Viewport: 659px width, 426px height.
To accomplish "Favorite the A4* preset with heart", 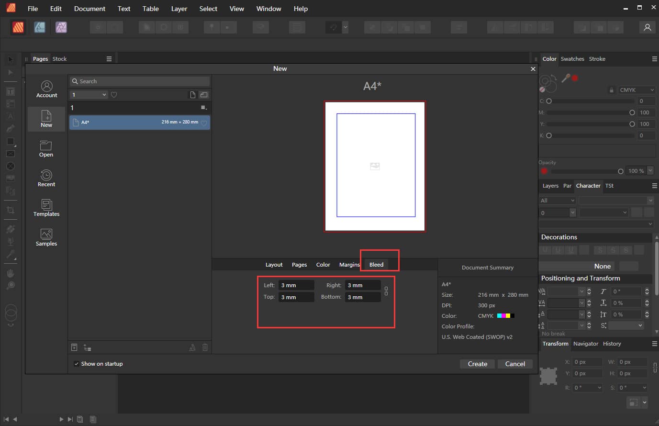I will (x=204, y=123).
